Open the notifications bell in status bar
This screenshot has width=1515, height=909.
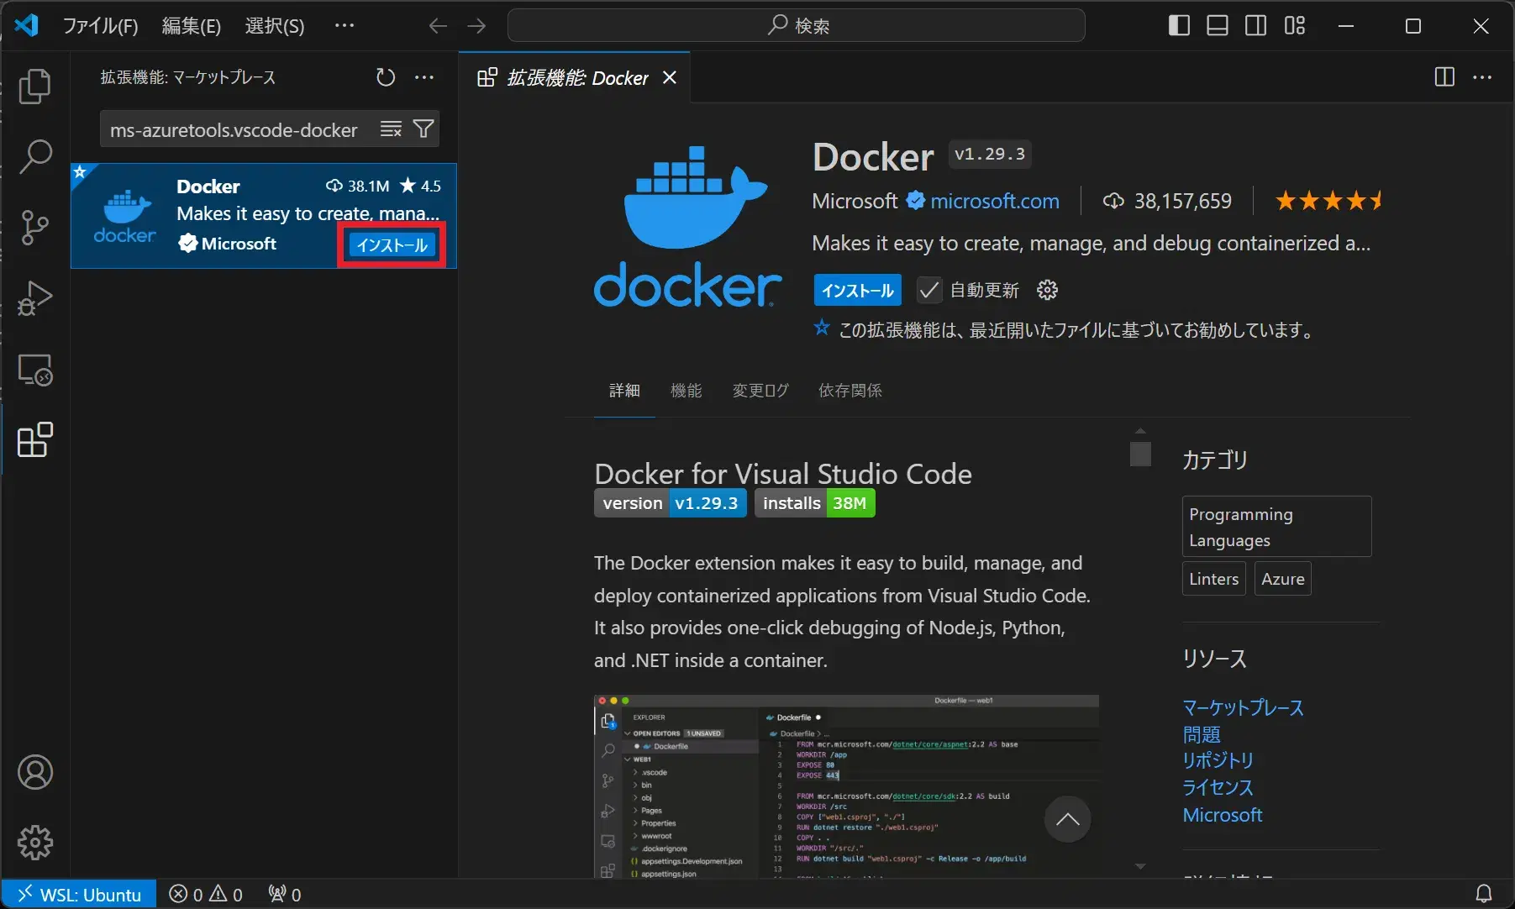[x=1484, y=894]
